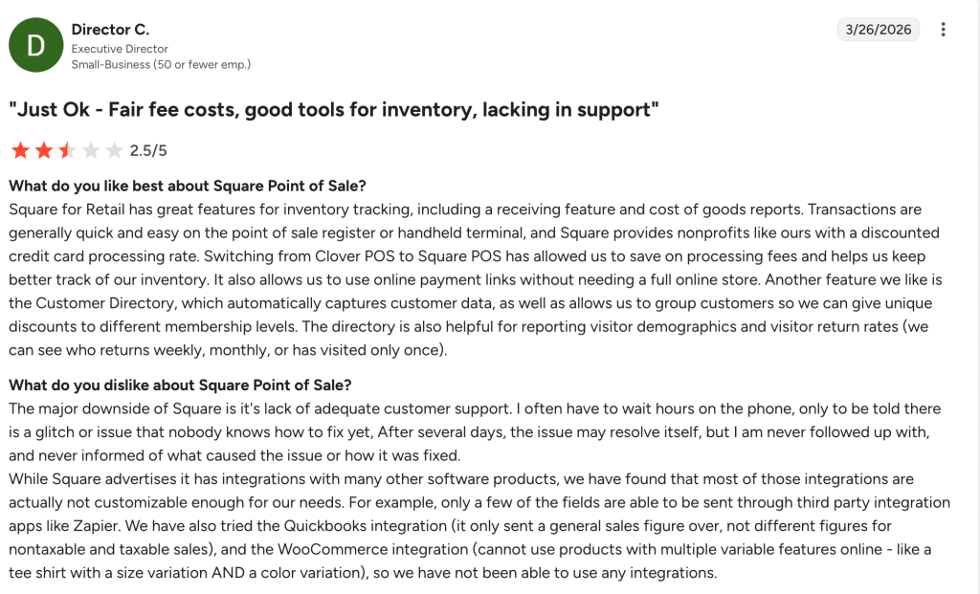This screenshot has height=594, width=980.
Task: Click the half-filled third rating star
Action: click(x=67, y=150)
